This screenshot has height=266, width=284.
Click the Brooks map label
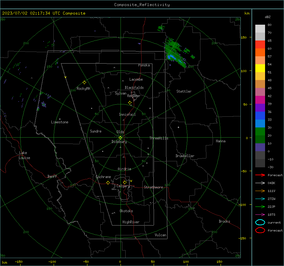click(x=224, y=221)
